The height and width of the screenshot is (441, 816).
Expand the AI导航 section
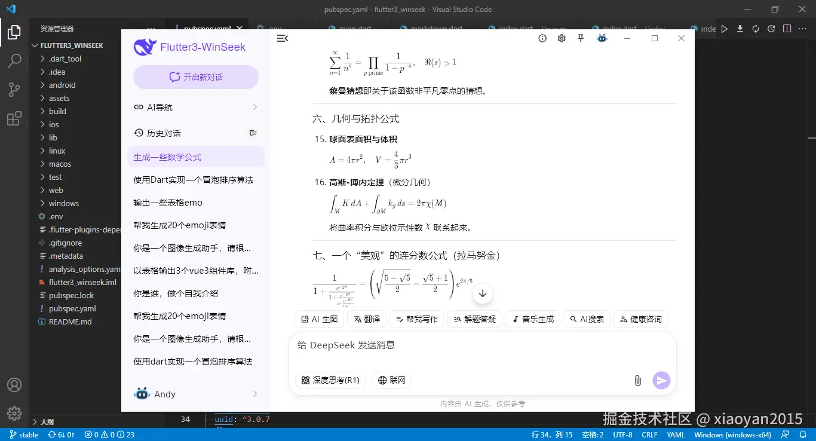(x=196, y=107)
